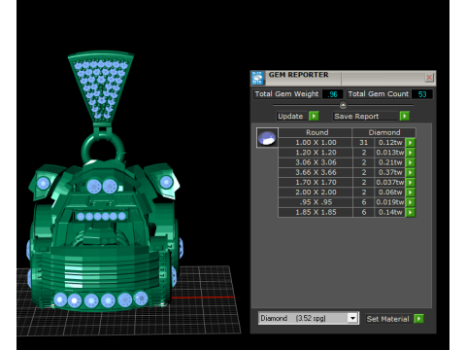This screenshot has width=466, height=350.
Task: Click green arrow on 1.85 X 1.85 row
Action: [x=411, y=212]
